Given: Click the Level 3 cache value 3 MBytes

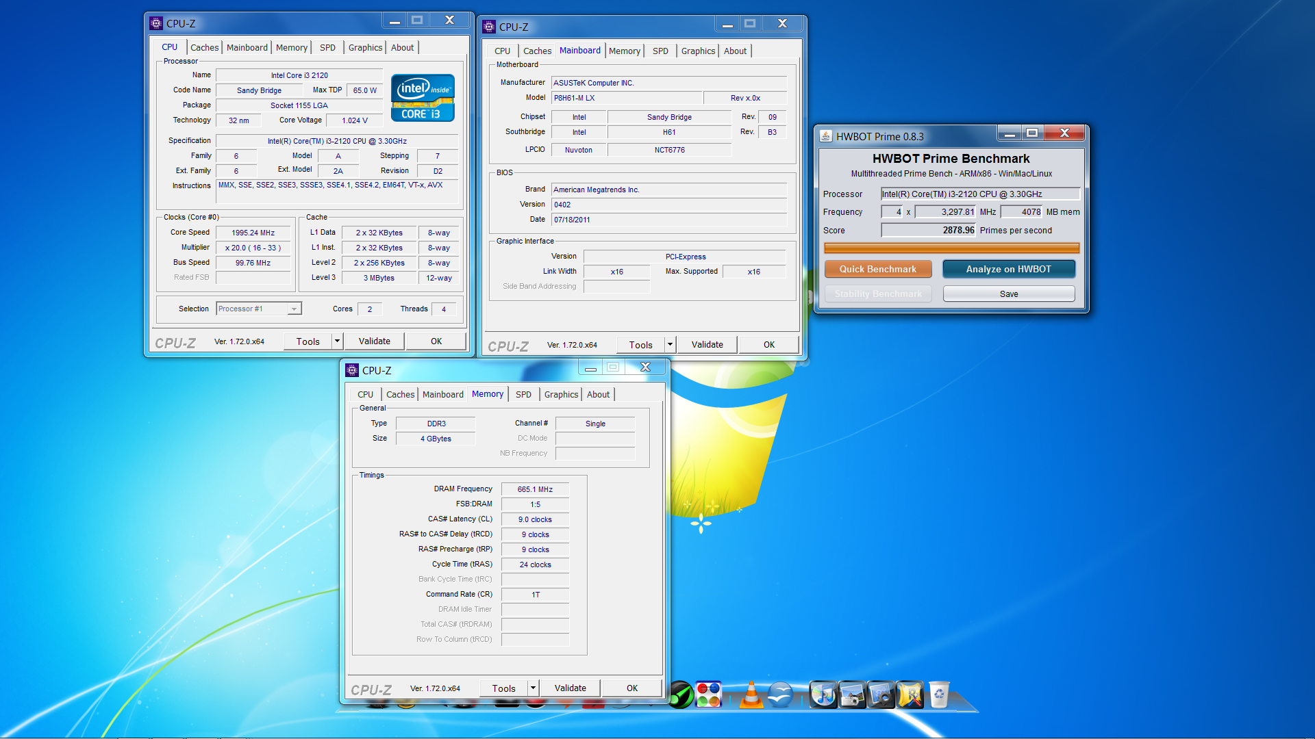Looking at the screenshot, I should pyautogui.click(x=379, y=278).
